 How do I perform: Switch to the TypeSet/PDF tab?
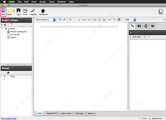pyautogui.click(x=52, y=113)
